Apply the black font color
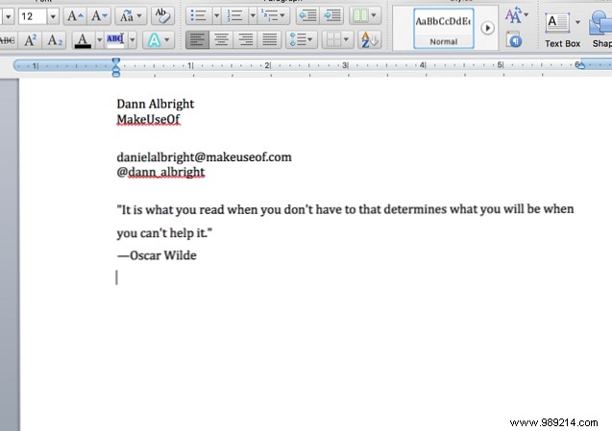This screenshot has height=431, width=612. (x=83, y=40)
